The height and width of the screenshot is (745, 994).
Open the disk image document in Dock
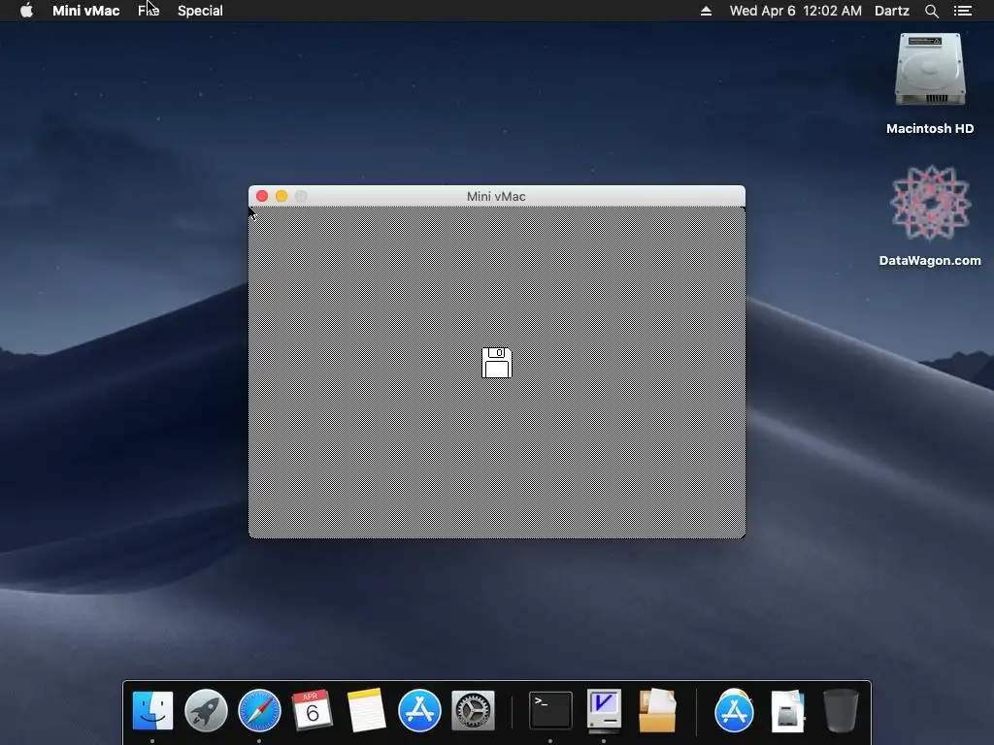pos(787,710)
